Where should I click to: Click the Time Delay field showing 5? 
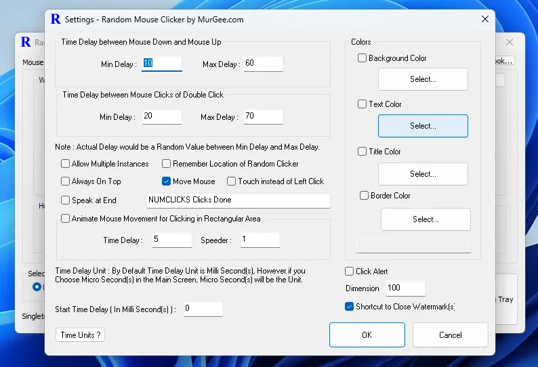tap(172, 240)
